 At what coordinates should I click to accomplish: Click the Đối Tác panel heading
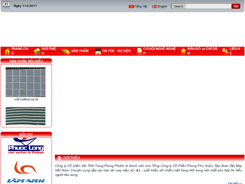[26, 134]
